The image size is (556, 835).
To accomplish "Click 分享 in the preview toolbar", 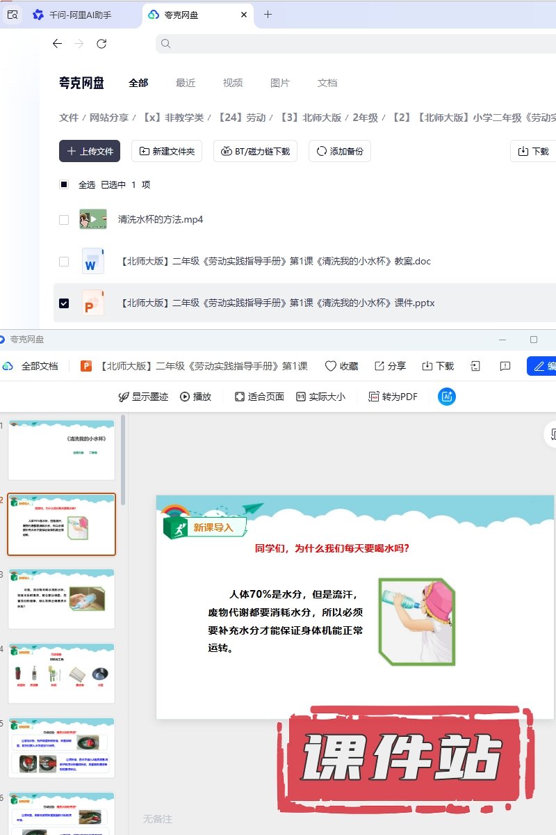I will point(390,366).
